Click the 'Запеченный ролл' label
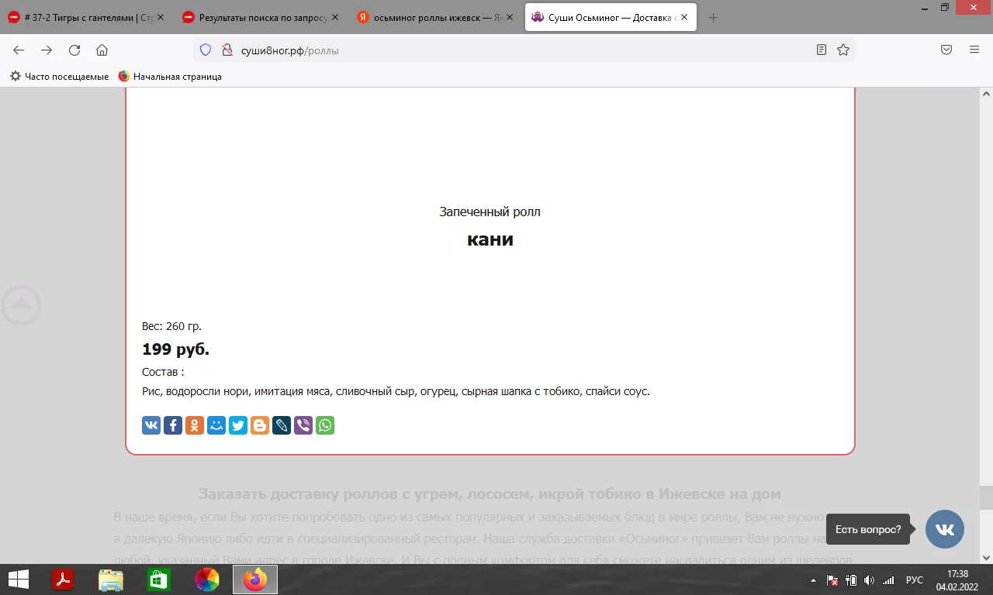 point(490,212)
